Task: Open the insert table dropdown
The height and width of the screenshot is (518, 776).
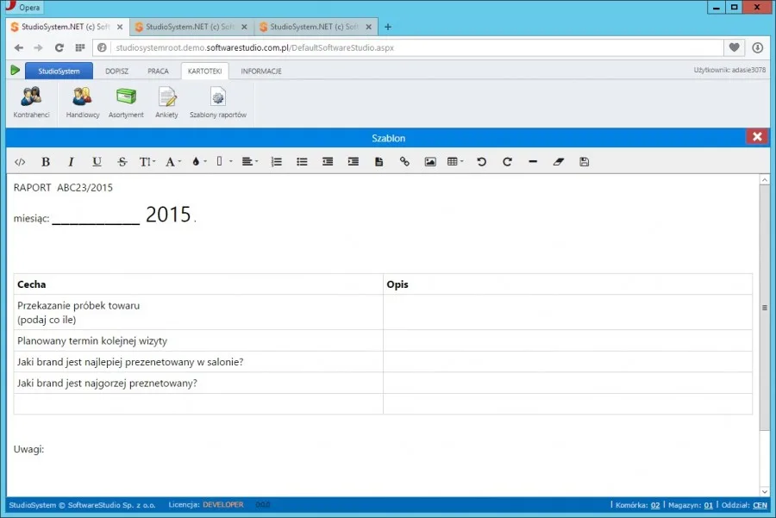Action: click(455, 162)
